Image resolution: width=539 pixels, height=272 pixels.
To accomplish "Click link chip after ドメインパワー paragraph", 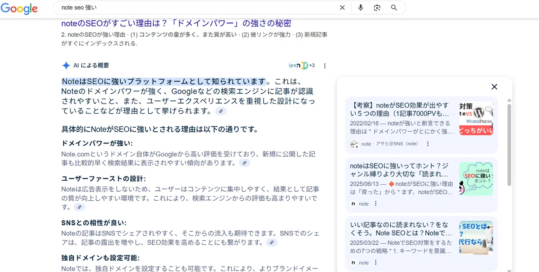I will (x=244, y=163).
